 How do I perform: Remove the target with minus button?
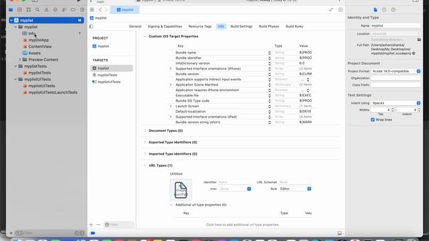pos(99,225)
